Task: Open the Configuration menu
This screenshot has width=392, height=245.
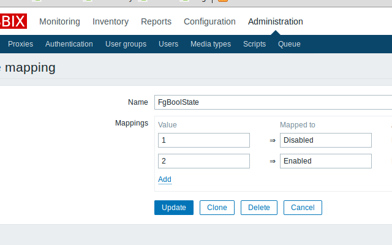Action: point(209,22)
